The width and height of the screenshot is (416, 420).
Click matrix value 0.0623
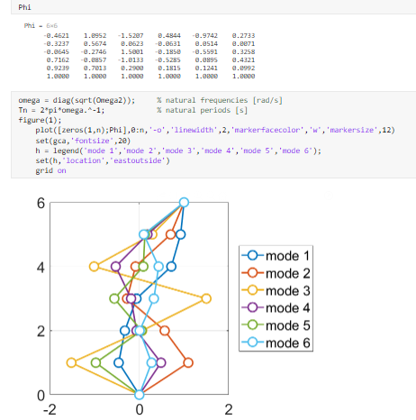coord(132,43)
